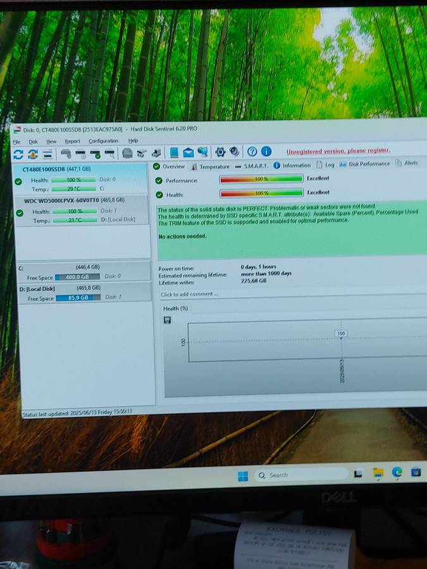427x569 pixels.
Task: Switch to the S.M.A.R.T. tab
Action: [252, 166]
